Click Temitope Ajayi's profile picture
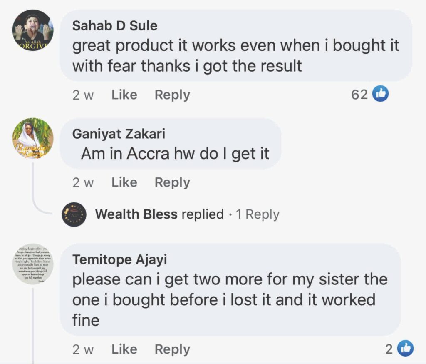Screen dimensions: 426x364 pyautogui.click(x=33, y=264)
